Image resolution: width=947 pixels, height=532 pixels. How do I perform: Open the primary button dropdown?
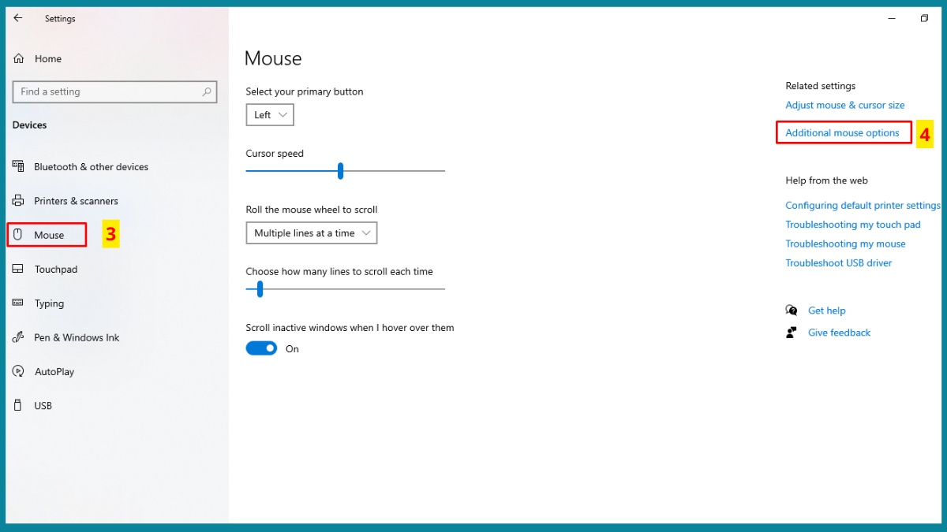click(270, 115)
